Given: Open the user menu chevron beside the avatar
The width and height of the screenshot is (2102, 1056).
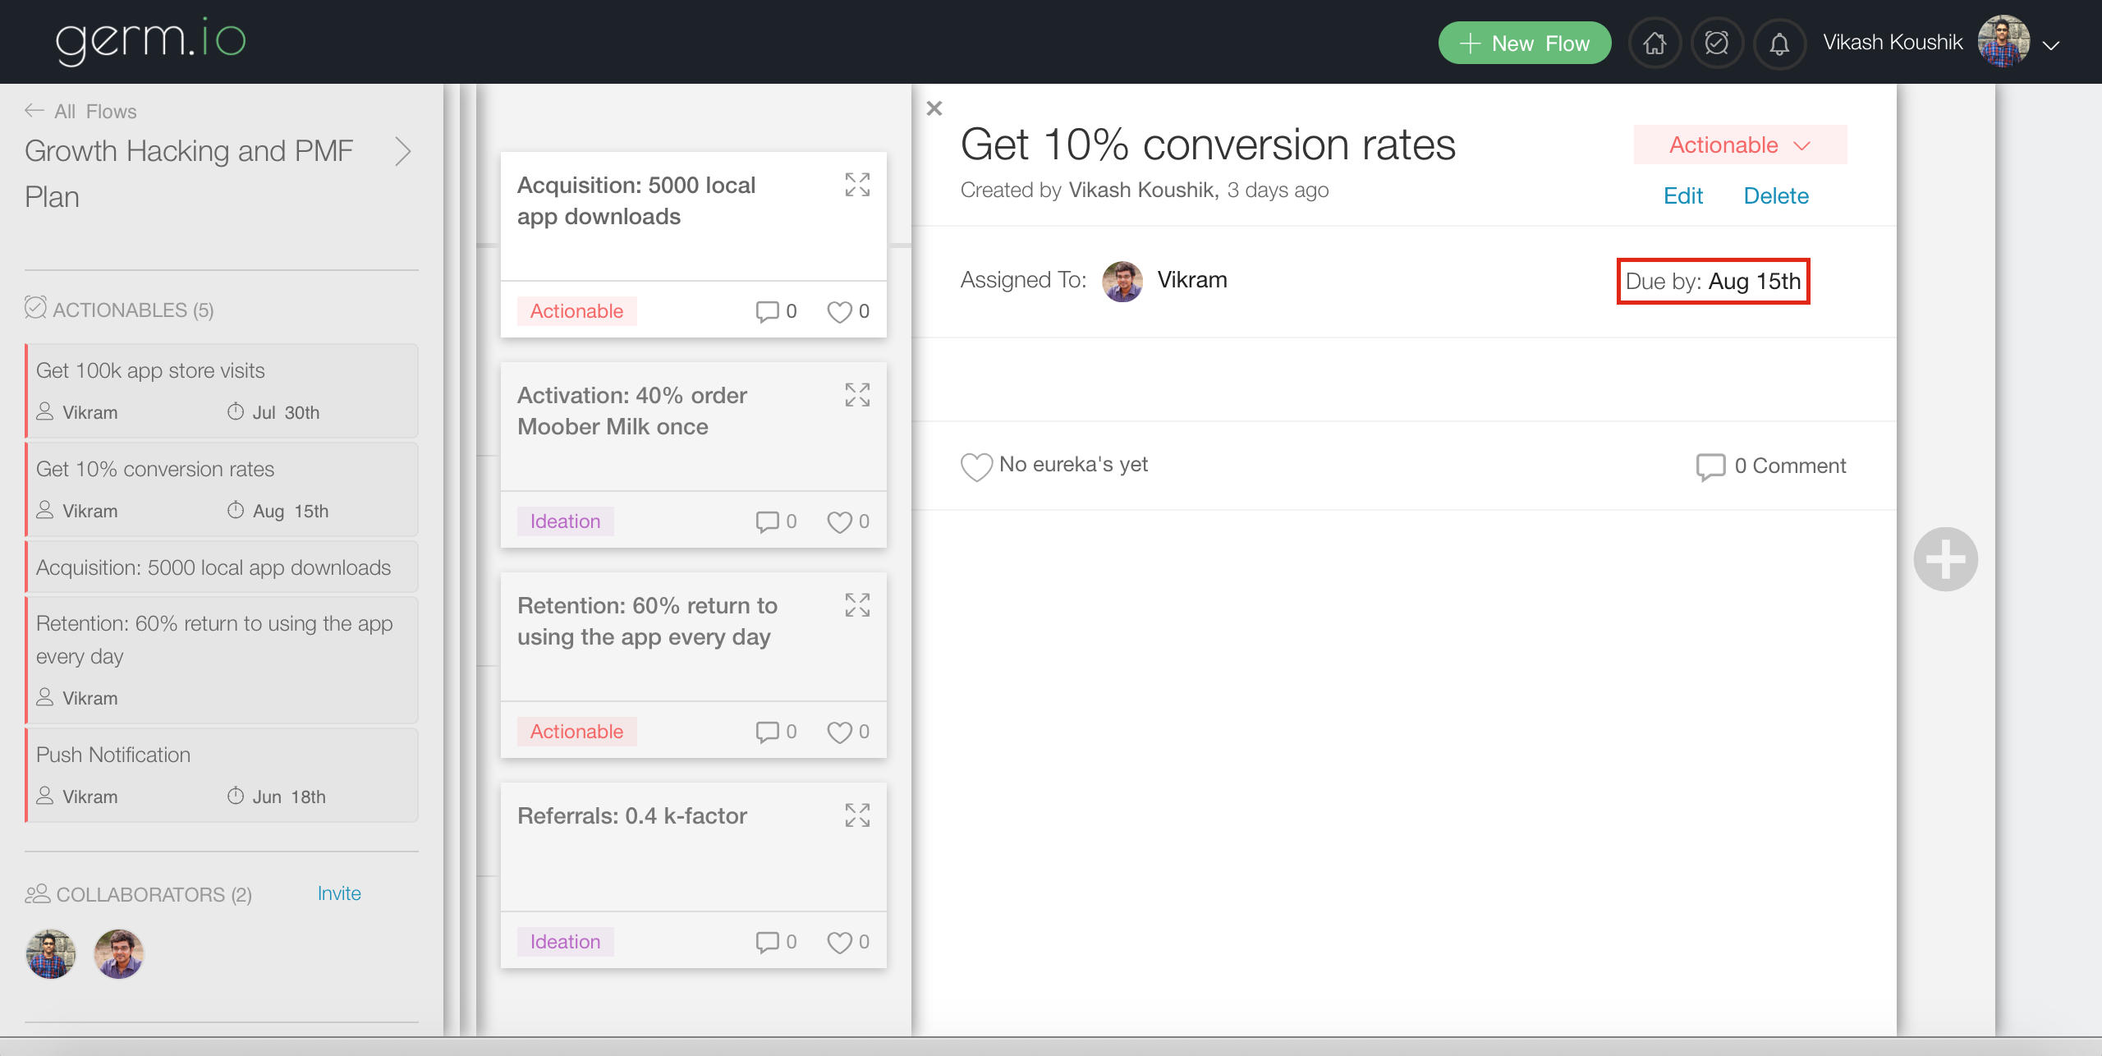Looking at the screenshot, I should pos(2051,45).
